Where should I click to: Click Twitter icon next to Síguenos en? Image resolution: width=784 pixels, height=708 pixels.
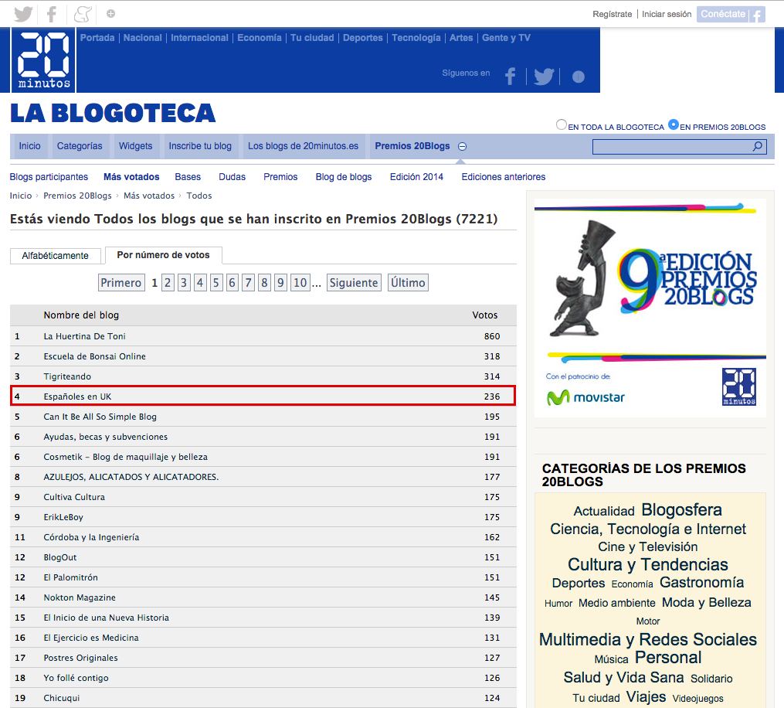(x=544, y=76)
